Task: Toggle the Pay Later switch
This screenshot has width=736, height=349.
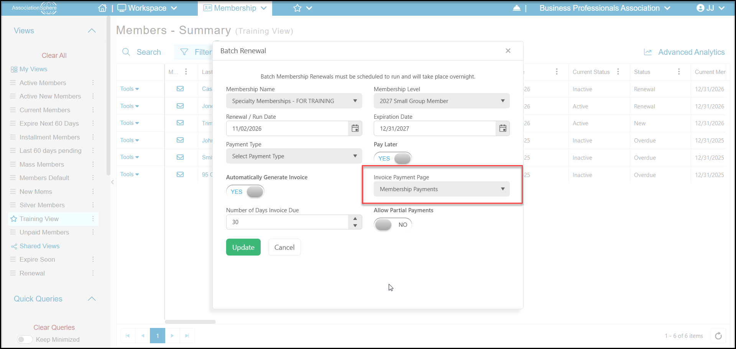Action: coord(393,158)
